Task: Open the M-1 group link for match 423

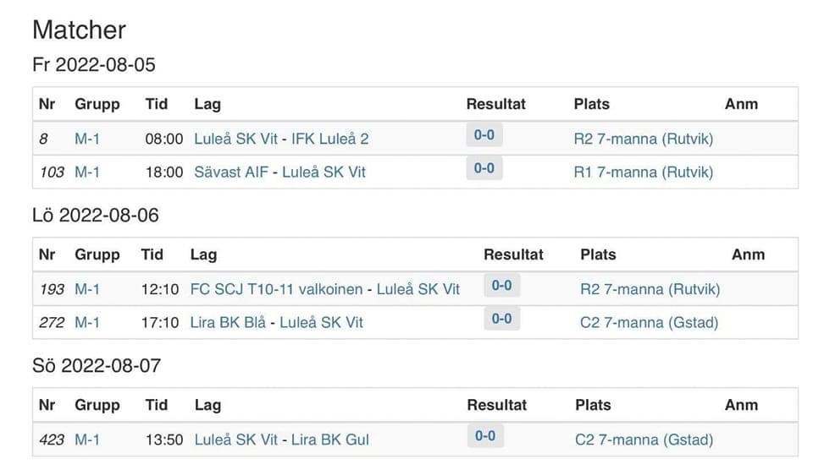Action: coord(87,440)
